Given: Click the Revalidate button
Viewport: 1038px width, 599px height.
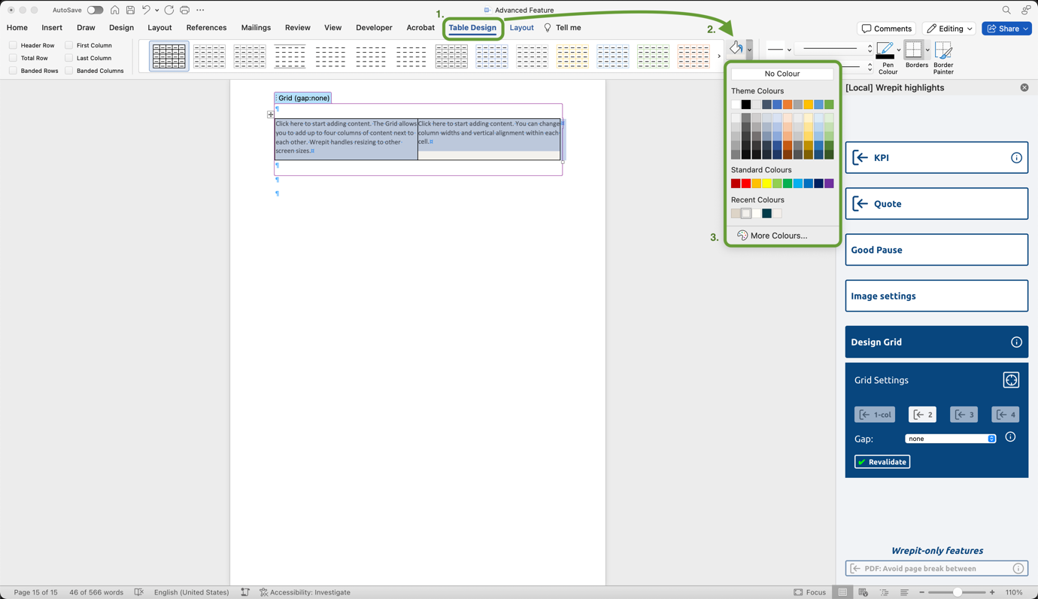Looking at the screenshot, I should tap(882, 462).
